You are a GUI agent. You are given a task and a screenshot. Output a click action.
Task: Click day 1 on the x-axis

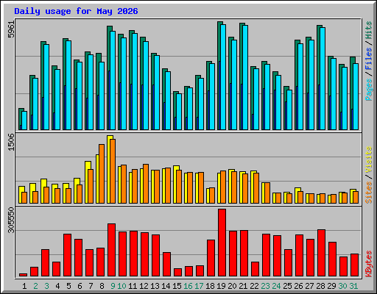click(24, 286)
